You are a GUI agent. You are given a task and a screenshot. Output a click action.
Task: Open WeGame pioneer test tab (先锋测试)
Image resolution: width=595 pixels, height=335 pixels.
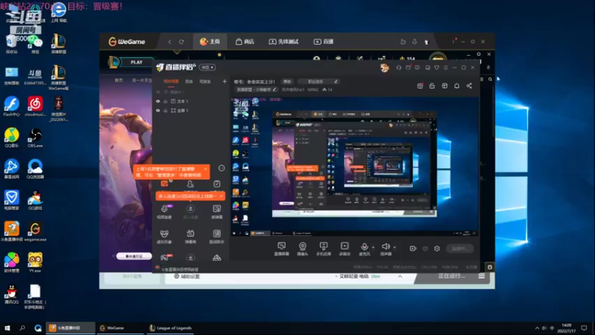[284, 42]
